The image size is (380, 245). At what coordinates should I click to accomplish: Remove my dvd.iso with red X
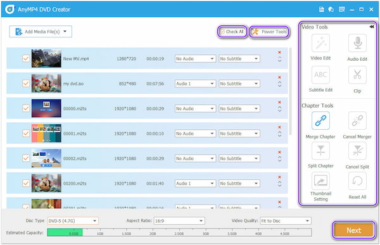click(x=279, y=77)
